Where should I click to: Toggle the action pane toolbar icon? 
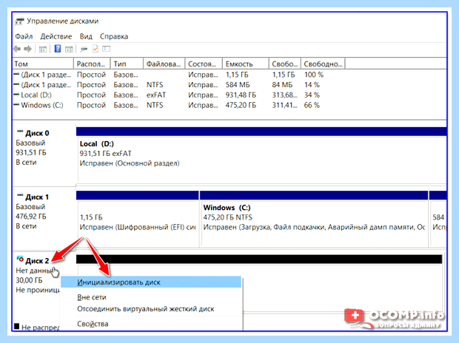click(x=69, y=49)
